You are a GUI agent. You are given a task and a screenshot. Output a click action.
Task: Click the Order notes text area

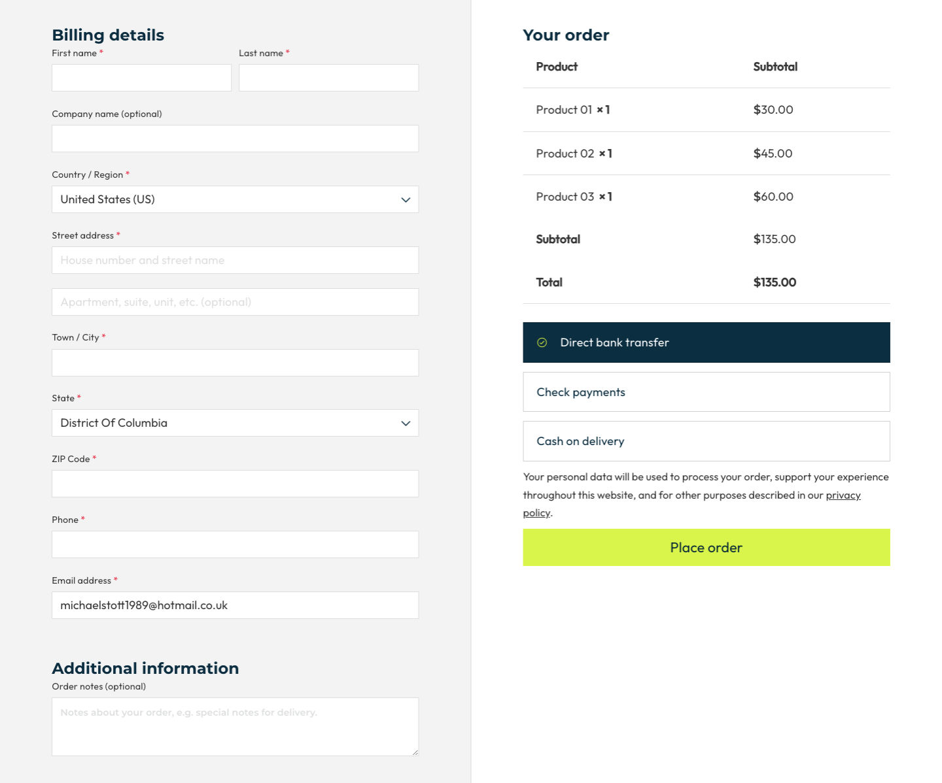click(235, 727)
